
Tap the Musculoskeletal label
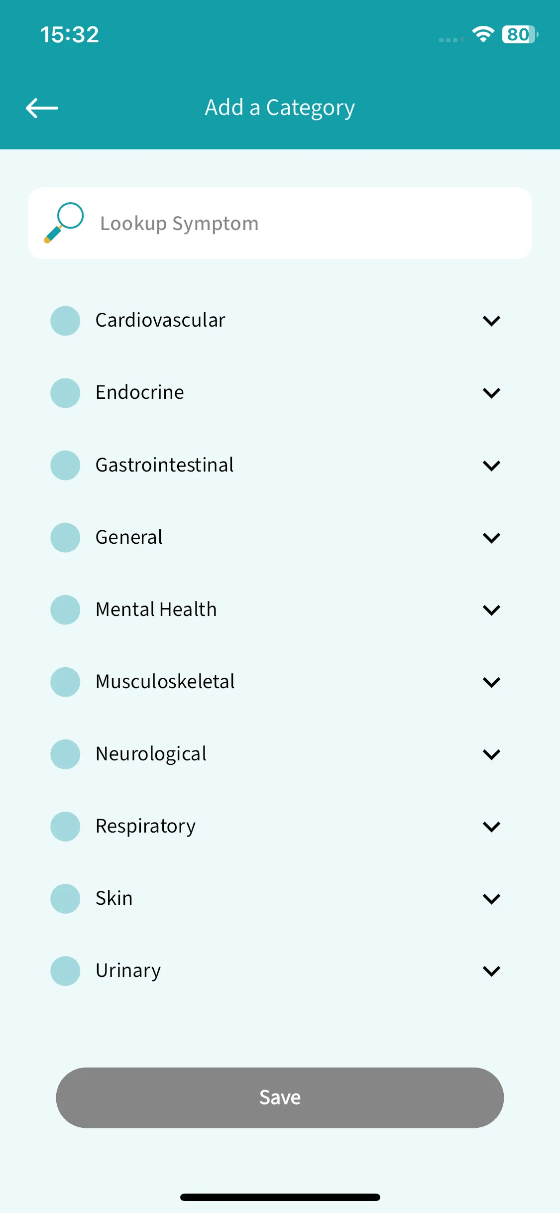165,681
